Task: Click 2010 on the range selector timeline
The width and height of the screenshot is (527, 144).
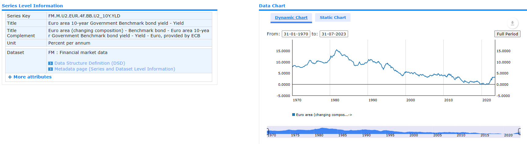Action: click(x=461, y=135)
